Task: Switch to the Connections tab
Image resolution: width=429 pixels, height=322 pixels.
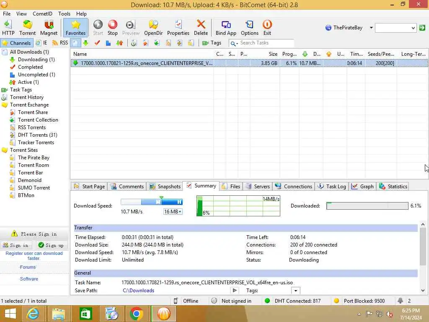Action: [294, 187]
